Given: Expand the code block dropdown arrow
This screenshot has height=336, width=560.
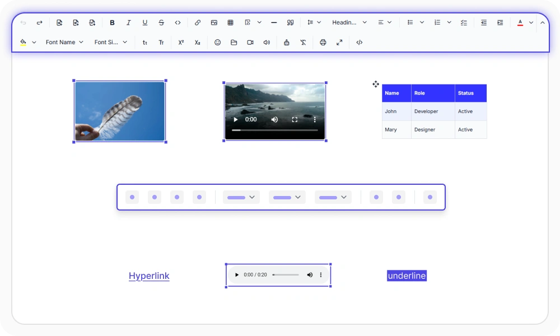Looking at the screenshot, I should (259, 22).
